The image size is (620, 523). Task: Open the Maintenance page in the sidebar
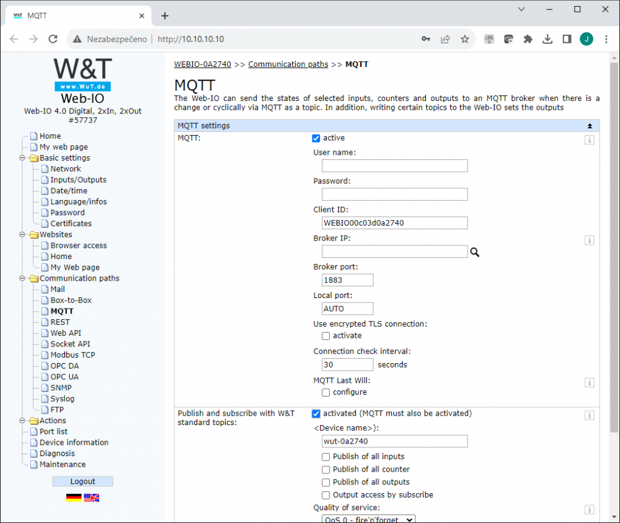pyautogui.click(x=63, y=465)
